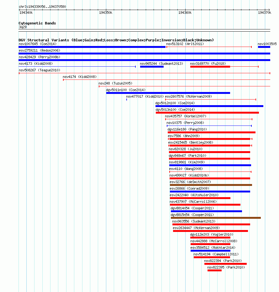Click the nsv10375 (Perry2008) label
Image resolution: width=279 pixels, height=292 pixels.
pos(185,123)
